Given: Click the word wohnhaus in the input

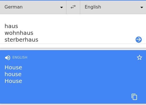Looking at the screenshot, I should pyautogui.click(x=19, y=33).
